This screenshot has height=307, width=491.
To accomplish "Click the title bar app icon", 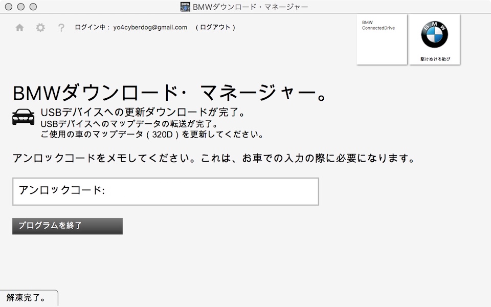I will [185, 7].
